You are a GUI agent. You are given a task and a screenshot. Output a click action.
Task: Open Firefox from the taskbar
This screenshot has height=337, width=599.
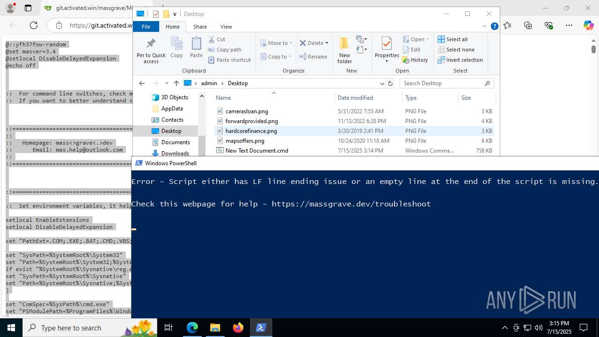point(238,328)
